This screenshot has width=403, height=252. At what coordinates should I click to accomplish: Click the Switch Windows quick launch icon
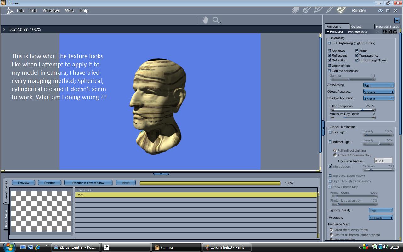[x=30, y=247]
